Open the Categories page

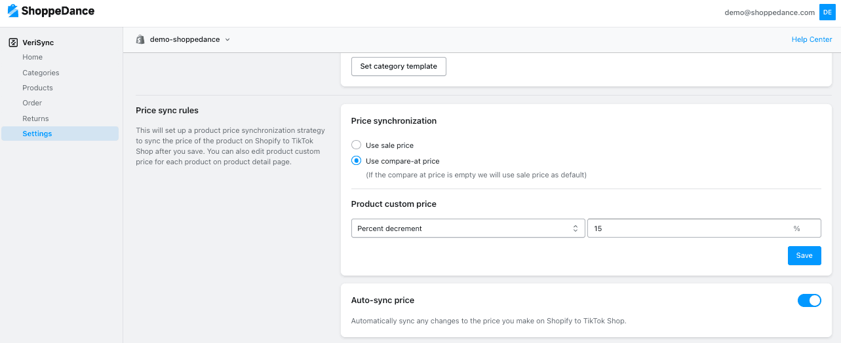(x=41, y=73)
